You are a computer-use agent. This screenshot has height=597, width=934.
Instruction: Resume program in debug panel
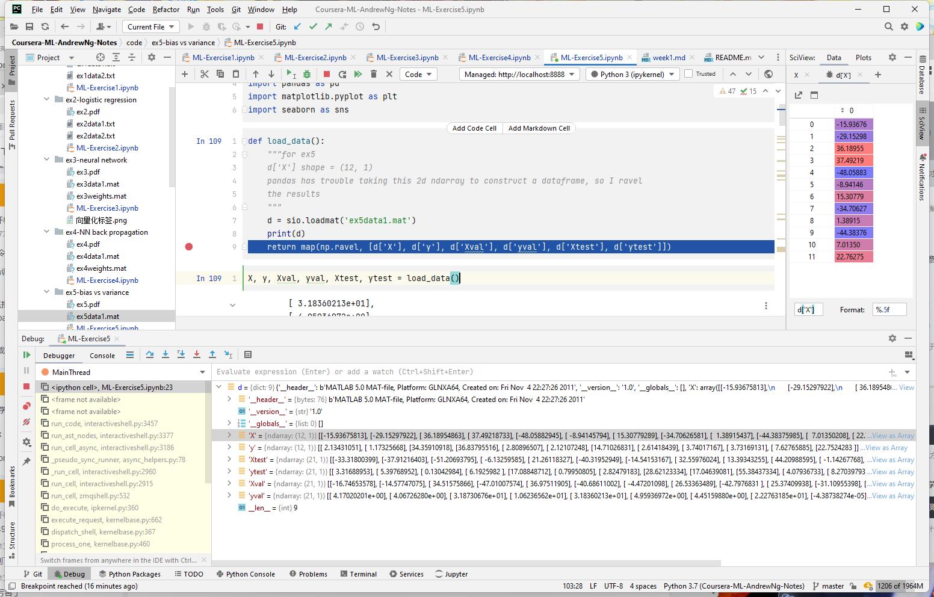click(x=26, y=355)
